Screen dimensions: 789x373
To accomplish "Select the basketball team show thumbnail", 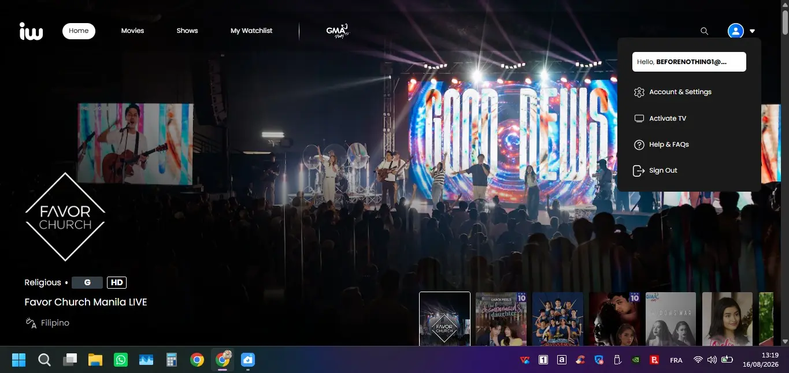I will (558, 319).
